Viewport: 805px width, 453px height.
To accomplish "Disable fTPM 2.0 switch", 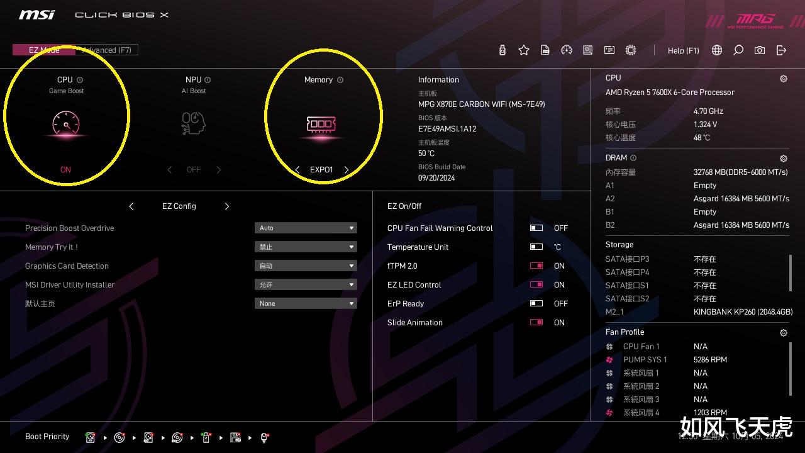I will tap(536, 266).
